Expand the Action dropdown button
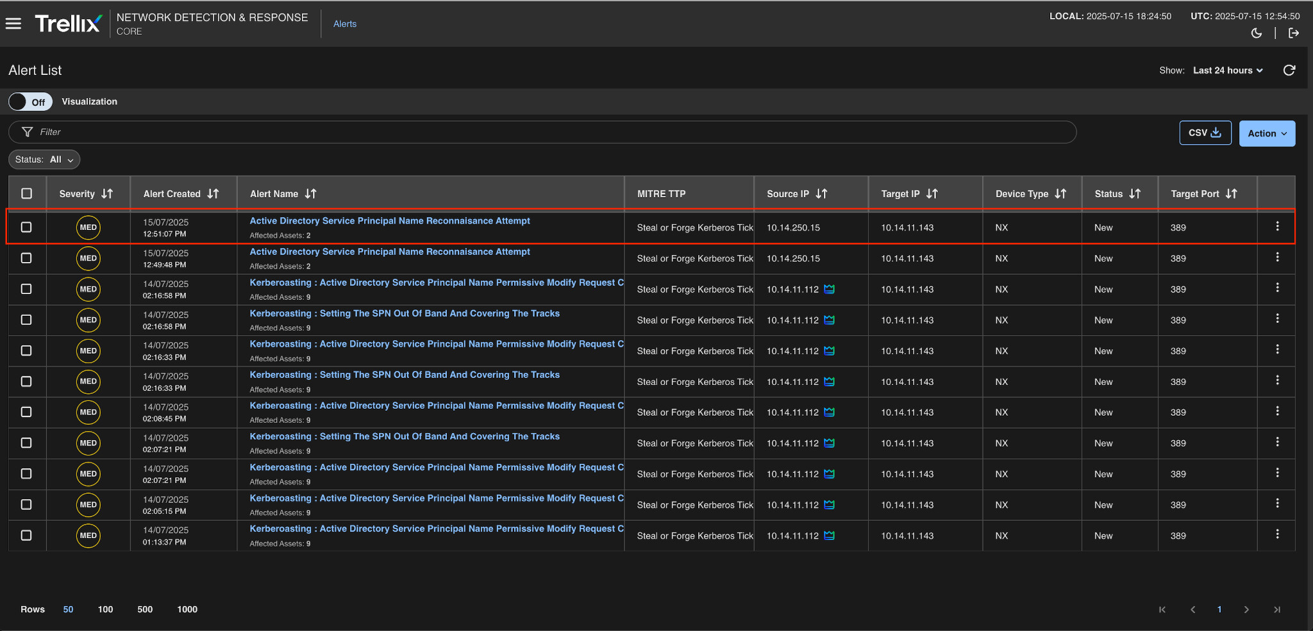The height and width of the screenshot is (631, 1313). coord(1267,133)
